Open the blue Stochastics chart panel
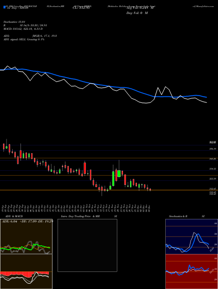Image resolution: width=218 pixels, height=289 pixels. pos(191,236)
